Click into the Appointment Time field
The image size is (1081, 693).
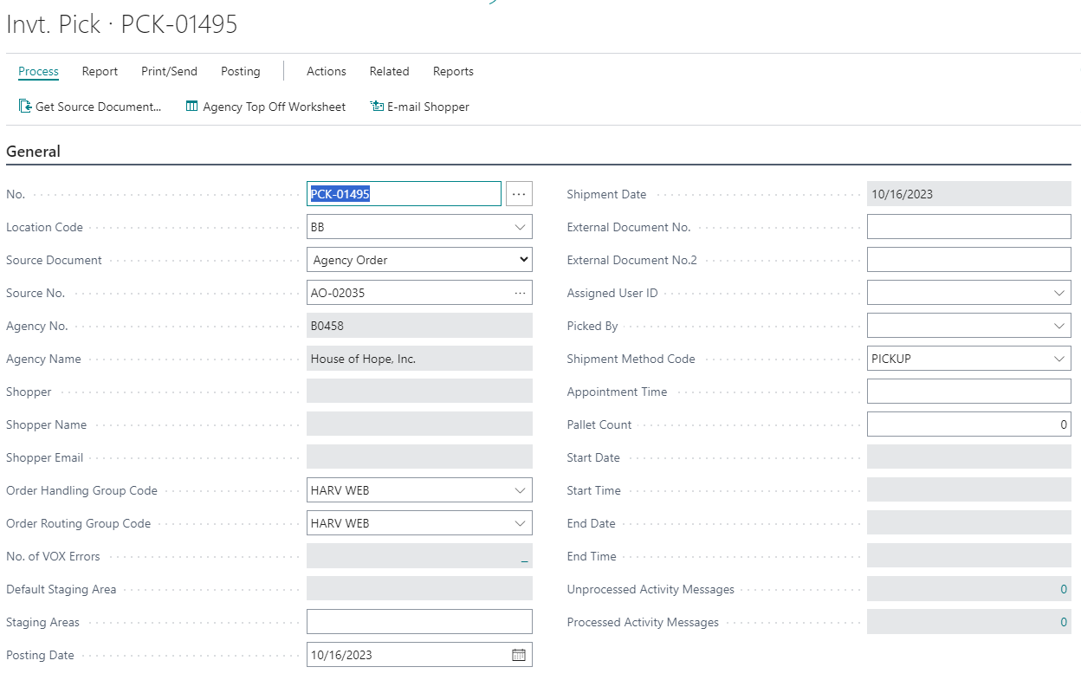pos(968,392)
